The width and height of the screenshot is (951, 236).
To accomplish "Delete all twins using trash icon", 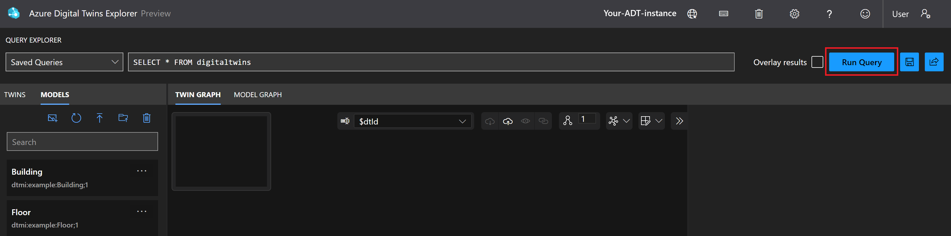I will pos(759,14).
